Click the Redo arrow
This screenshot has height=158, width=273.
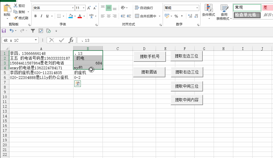click(22, 31)
